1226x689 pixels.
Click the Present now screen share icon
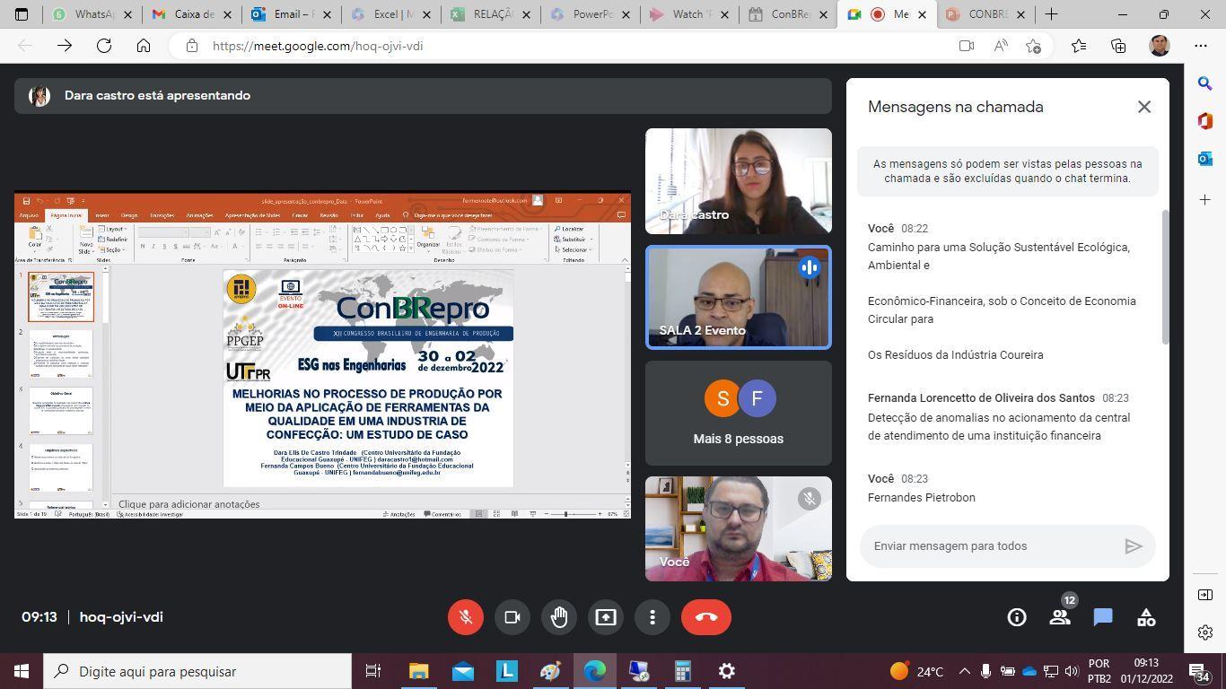[606, 617]
